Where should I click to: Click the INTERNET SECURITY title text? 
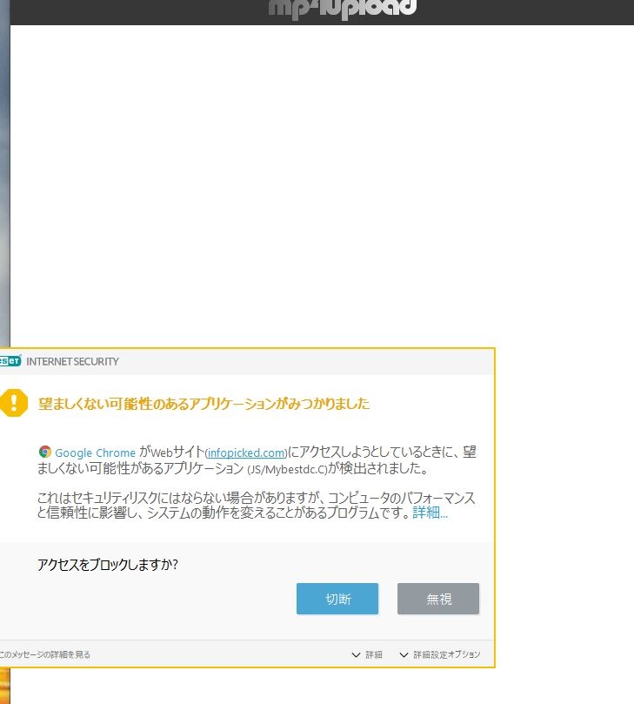click(x=73, y=361)
